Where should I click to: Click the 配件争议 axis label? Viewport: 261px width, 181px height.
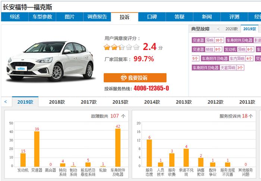[x=213, y=172]
